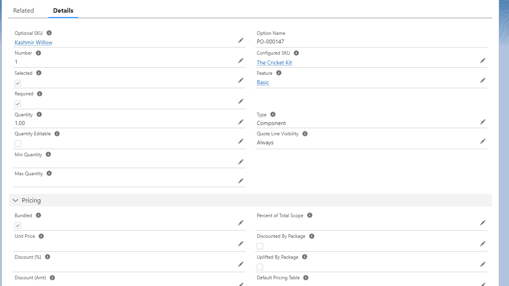Click info icon beside Min Quantity

coord(48,154)
